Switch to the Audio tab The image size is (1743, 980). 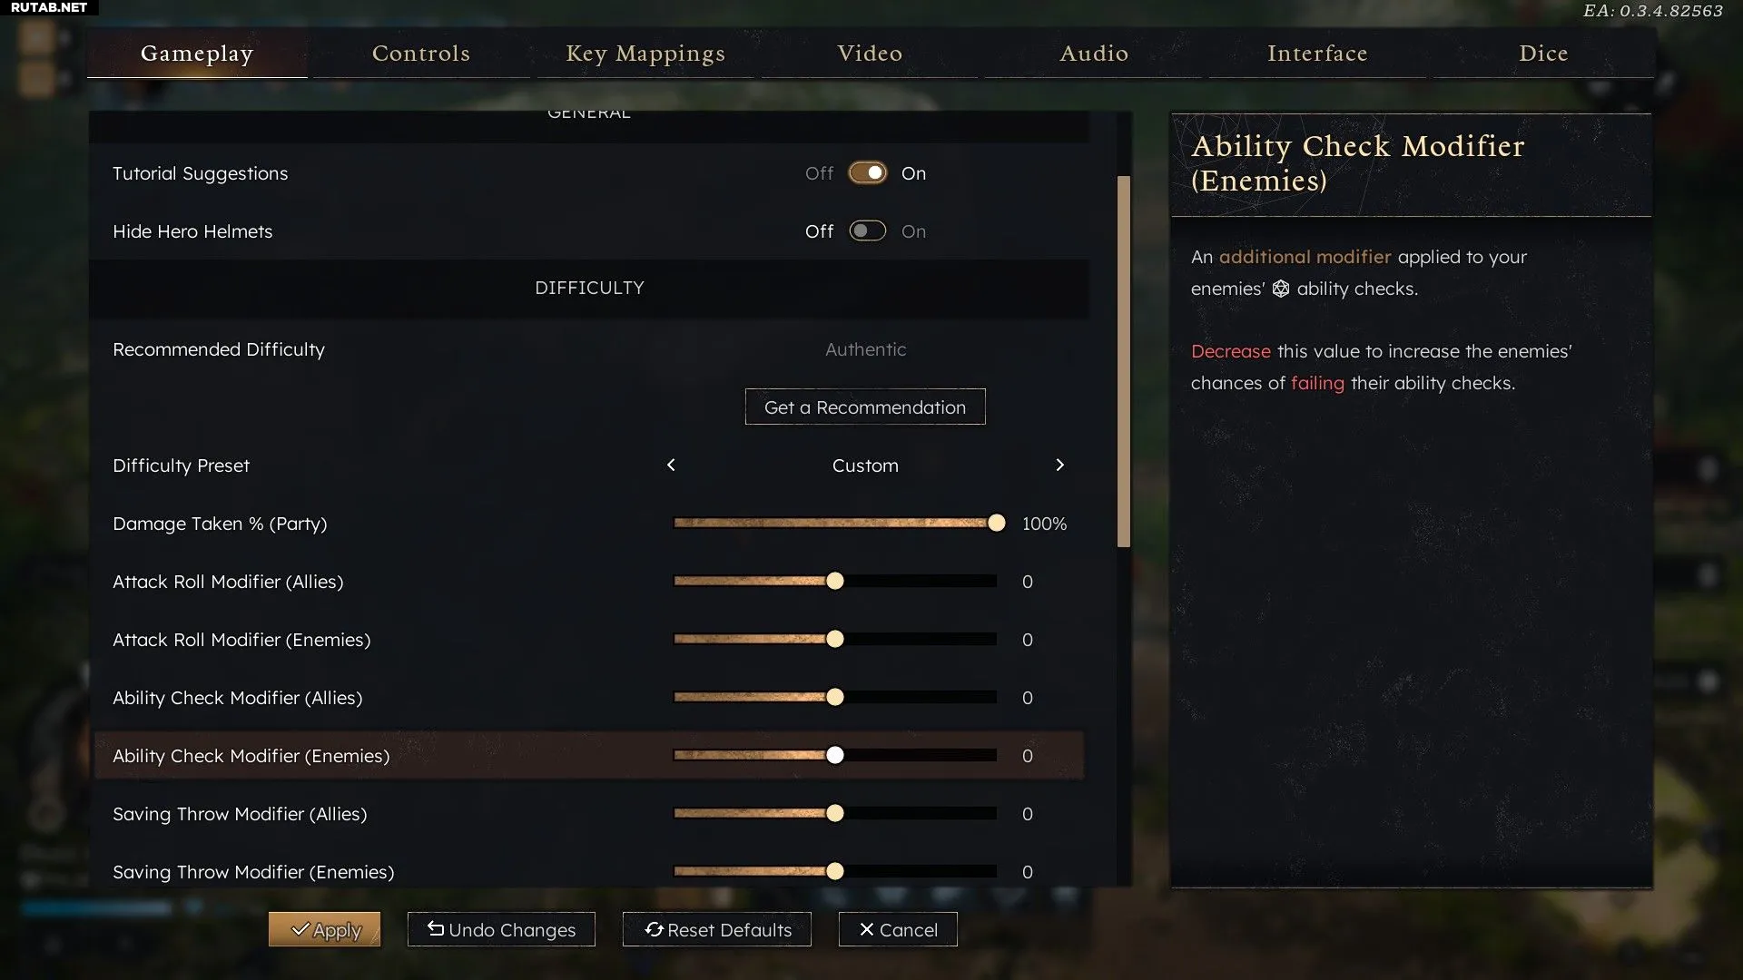pyautogui.click(x=1094, y=54)
